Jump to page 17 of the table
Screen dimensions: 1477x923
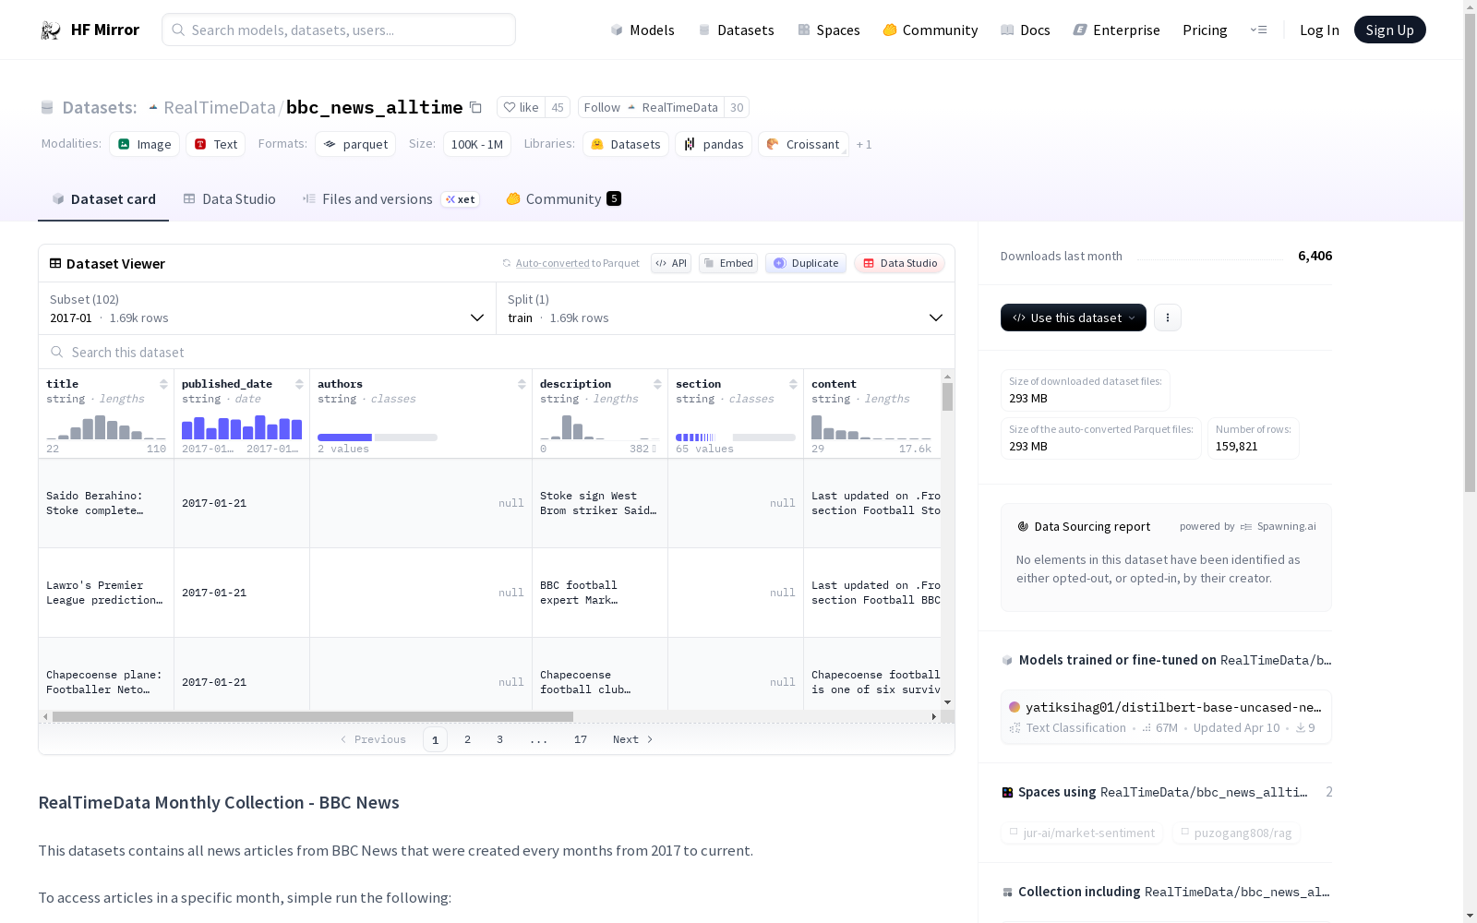[x=581, y=739]
